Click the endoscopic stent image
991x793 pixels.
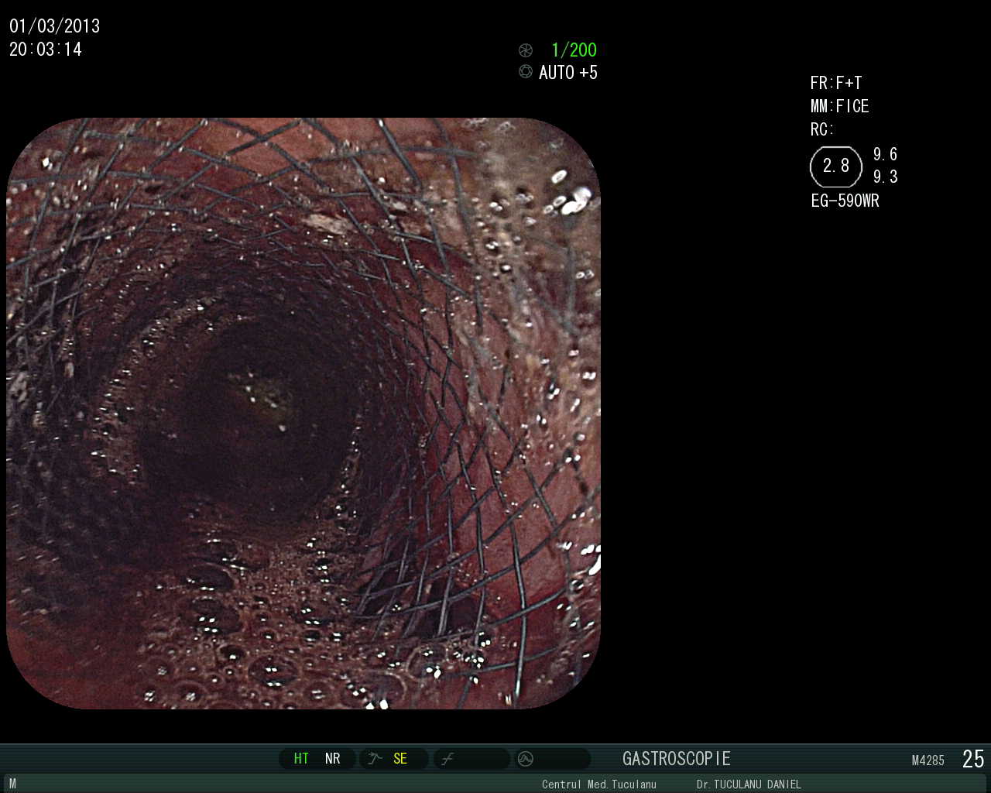(x=303, y=414)
